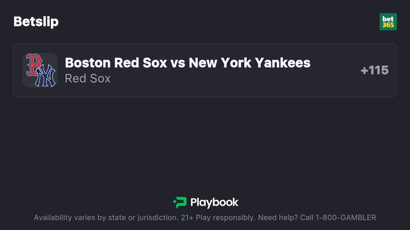Click empty space inside the bet card

[x=239, y=87]
